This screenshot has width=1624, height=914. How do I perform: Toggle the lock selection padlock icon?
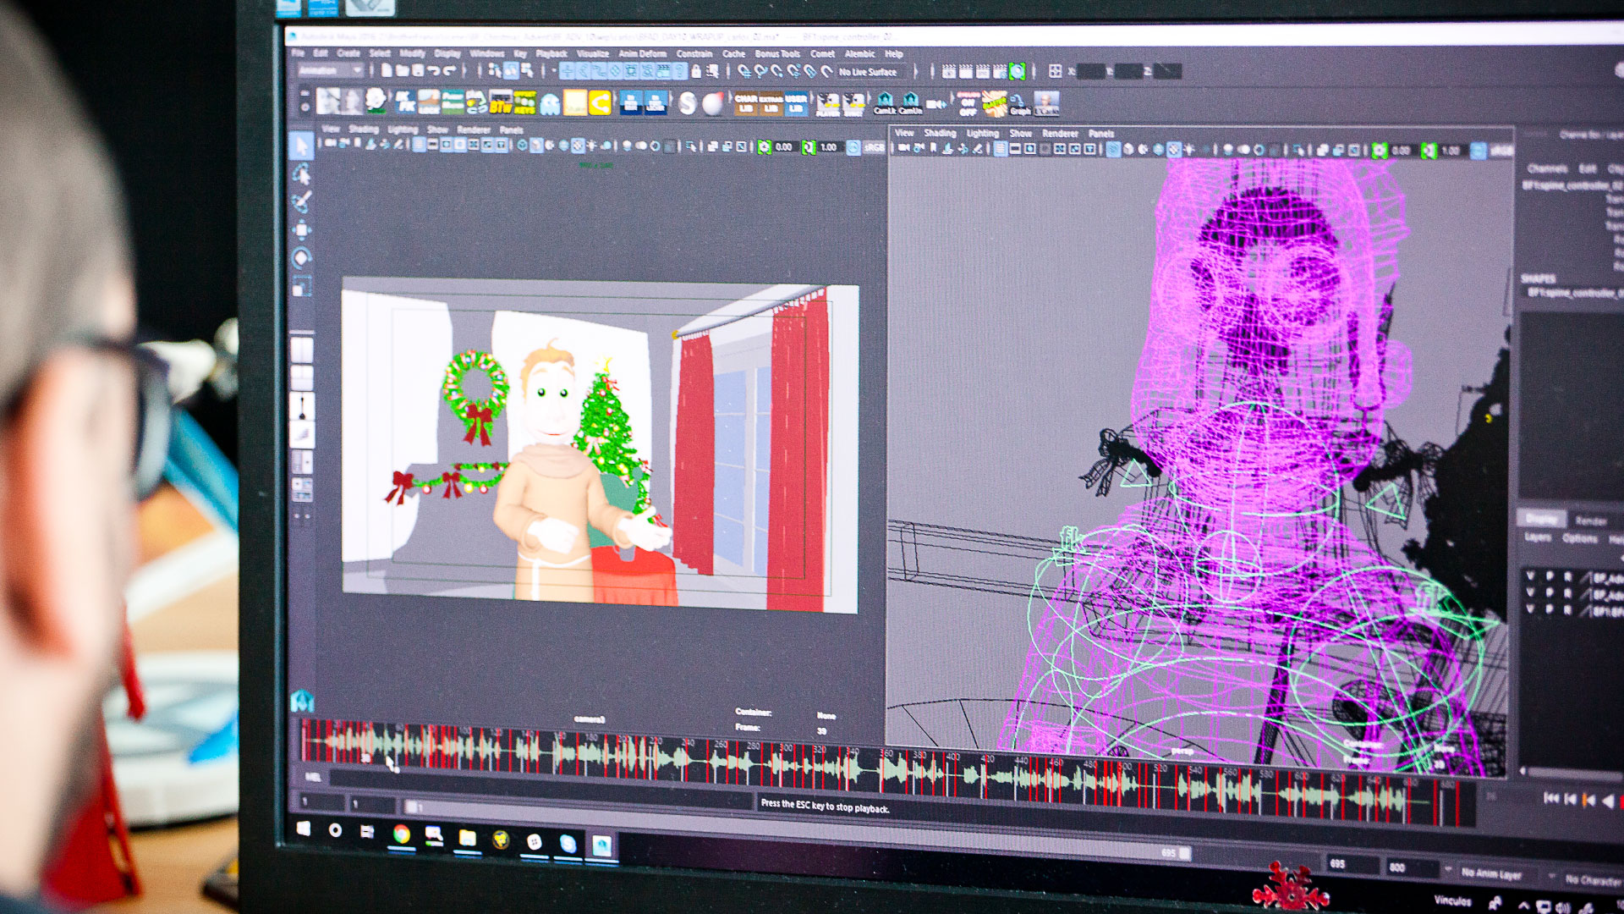(x=696, y=72)
